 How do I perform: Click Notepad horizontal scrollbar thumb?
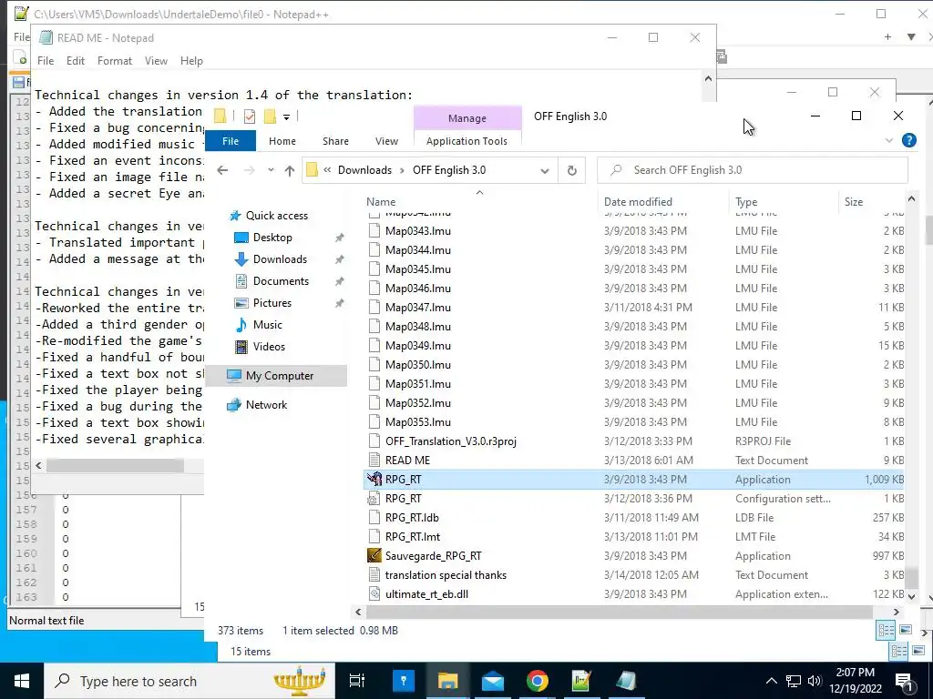tap(115, 465)
